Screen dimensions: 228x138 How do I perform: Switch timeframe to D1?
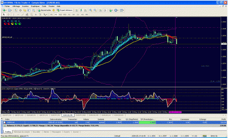[78, 15]
